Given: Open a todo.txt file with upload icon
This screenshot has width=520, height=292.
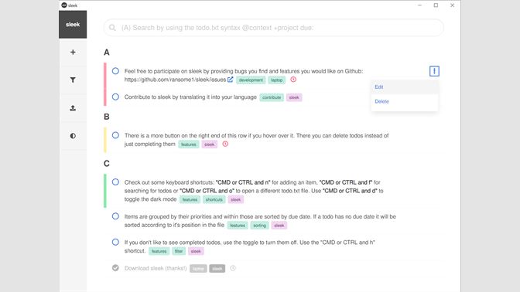Looking at the screenshot, I should (x=73, y=108).
